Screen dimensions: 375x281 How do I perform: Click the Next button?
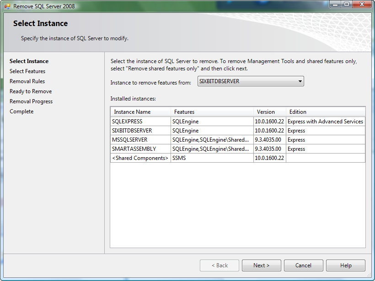[x=261, y=265]
